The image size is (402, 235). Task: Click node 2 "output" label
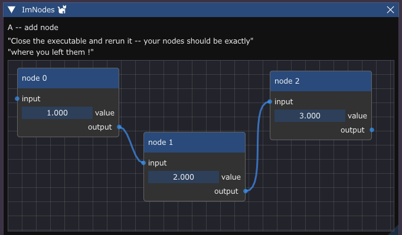[352, 130]
